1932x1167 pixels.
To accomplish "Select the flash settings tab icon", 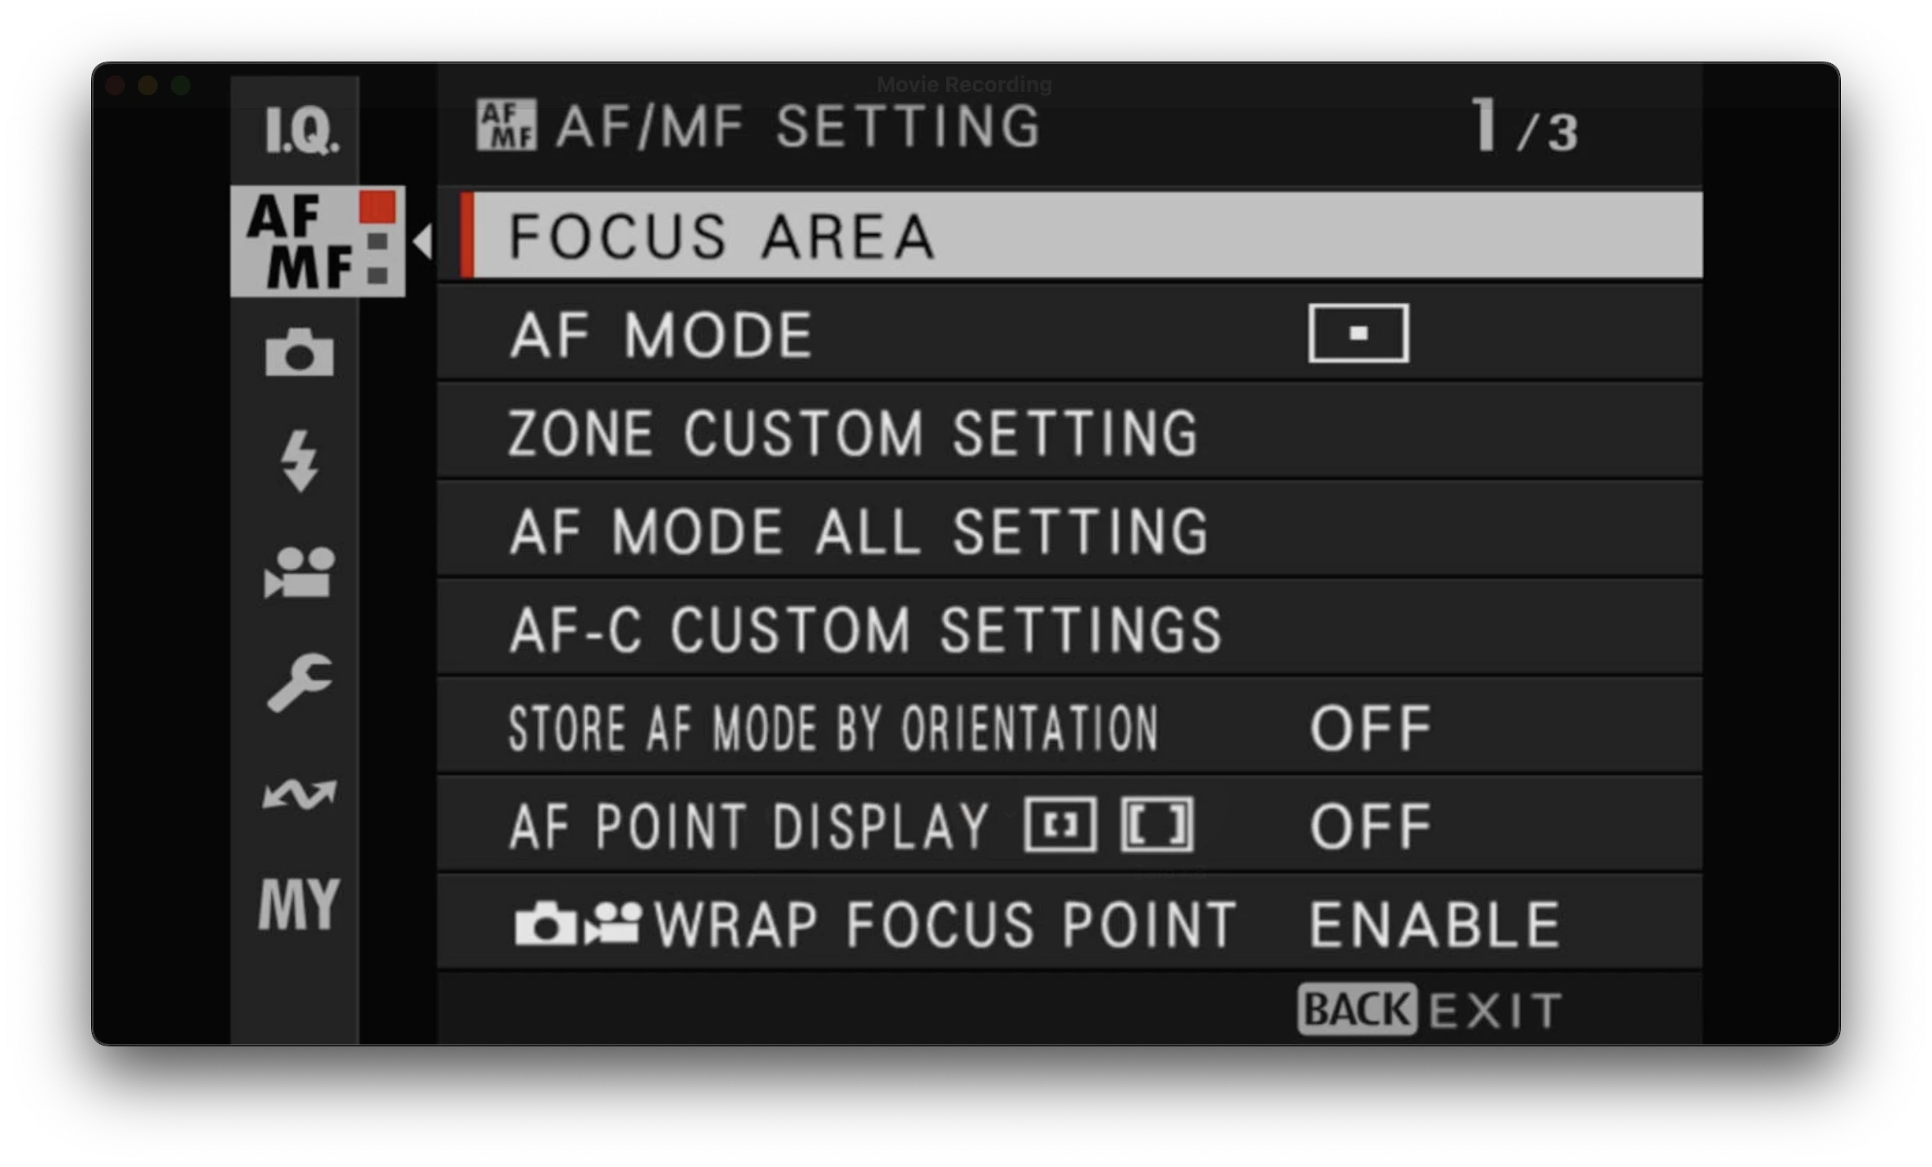I will pyautogui.click(x=300, y=463).
